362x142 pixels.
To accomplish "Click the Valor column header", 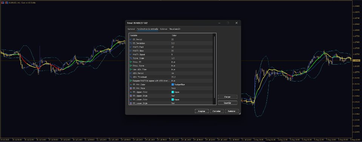I will click(174, 35).
